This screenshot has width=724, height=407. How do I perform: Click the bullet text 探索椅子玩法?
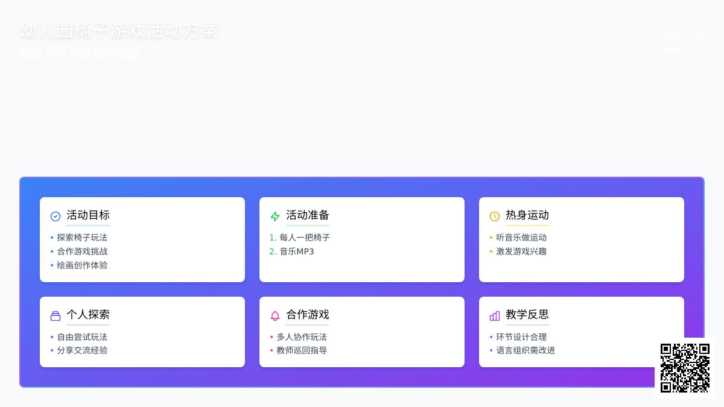82,238
